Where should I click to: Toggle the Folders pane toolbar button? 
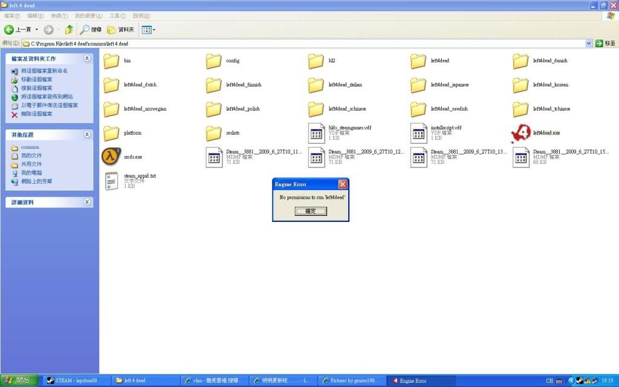pos(120,29)
